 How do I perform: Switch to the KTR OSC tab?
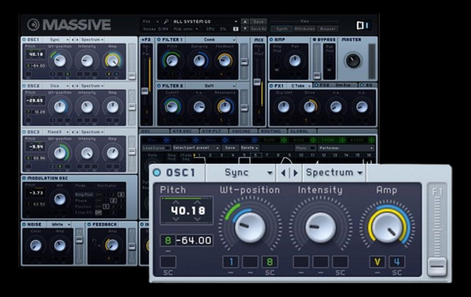(184, 131)
